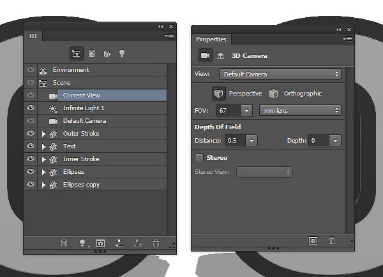Click the disabled ground-plane delete icon
Viewport: 383px width, 277px height.
click(x=138, y=243)
